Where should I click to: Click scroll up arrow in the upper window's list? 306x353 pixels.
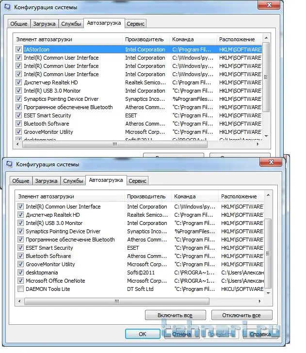pyautogui.click(x=266, y=38)
